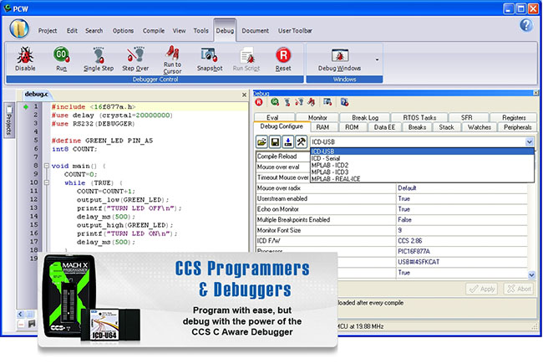Switch to the Peripherals tab

pos(517,127)
